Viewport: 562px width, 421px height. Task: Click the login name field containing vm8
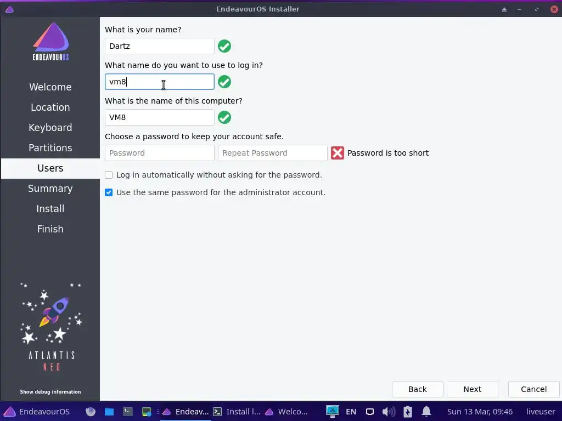(x=160, y=82)
